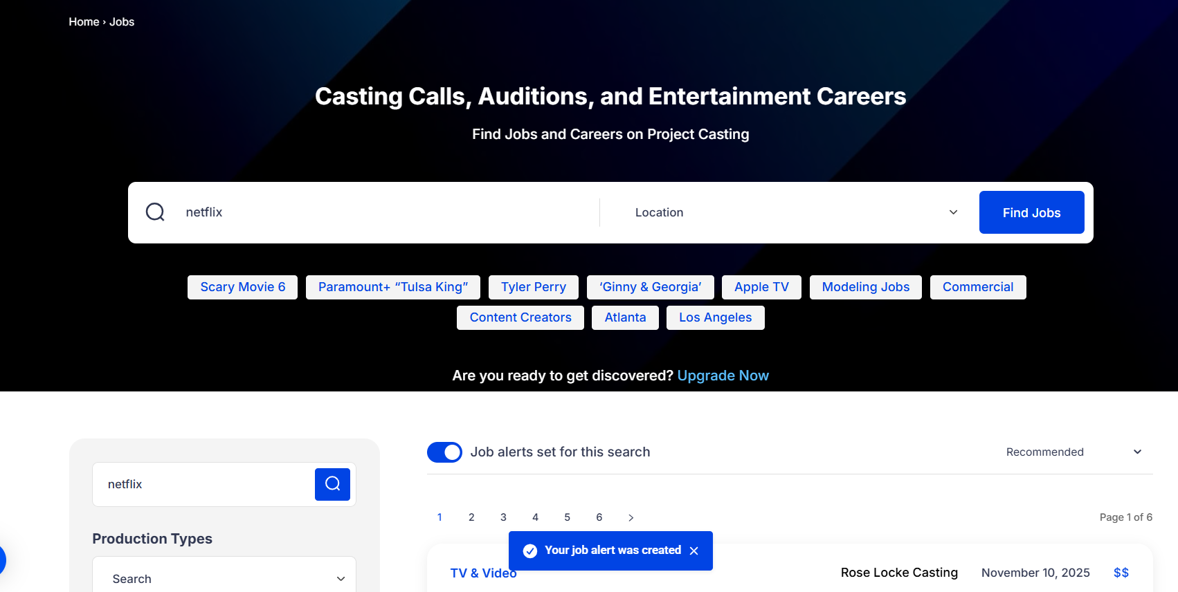The width and height of the screenshot is (1178, 592).
Task: Expand the Recommended sort dropdown
Action: pyautogui.click(x=1073, y=452)
